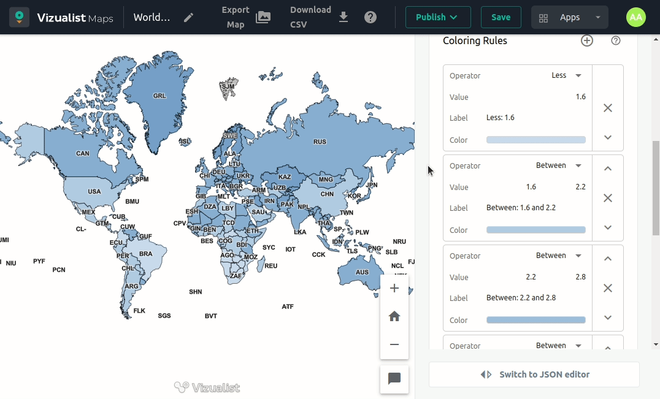
Task: Click the pencil icon to rename map
Action: coord(189,17)
